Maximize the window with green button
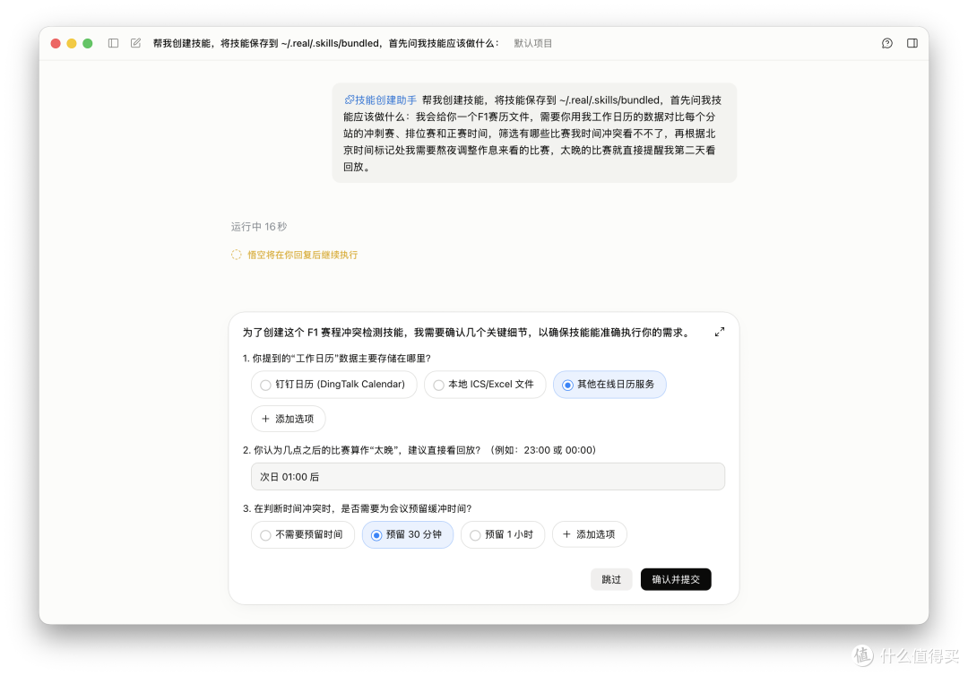Screen dimensions: 968x676 tap(88, 43)
